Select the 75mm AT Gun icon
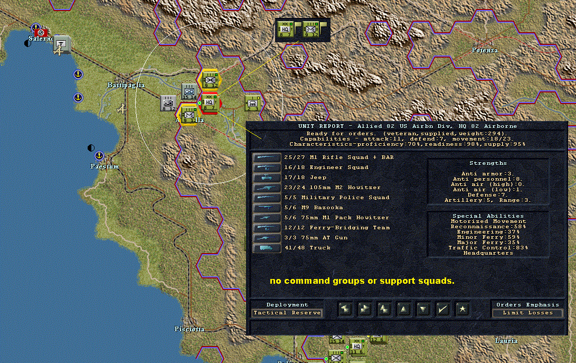 [267, 238]
